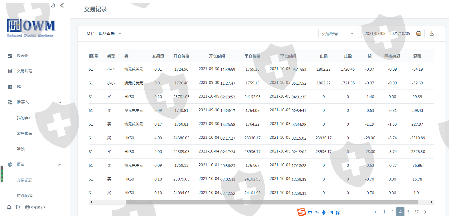
Task: Jump to last page 37
Action: click(x=416, y=212)
